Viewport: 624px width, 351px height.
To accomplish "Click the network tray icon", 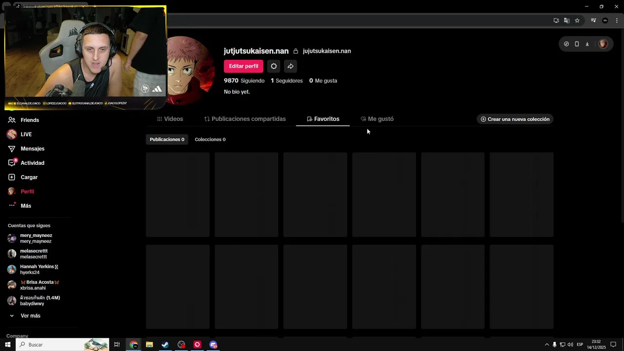I will 562,345.
